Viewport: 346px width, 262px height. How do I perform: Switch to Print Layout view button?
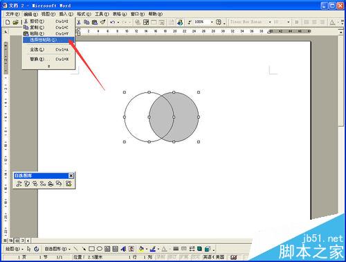(x=17, y=241)
